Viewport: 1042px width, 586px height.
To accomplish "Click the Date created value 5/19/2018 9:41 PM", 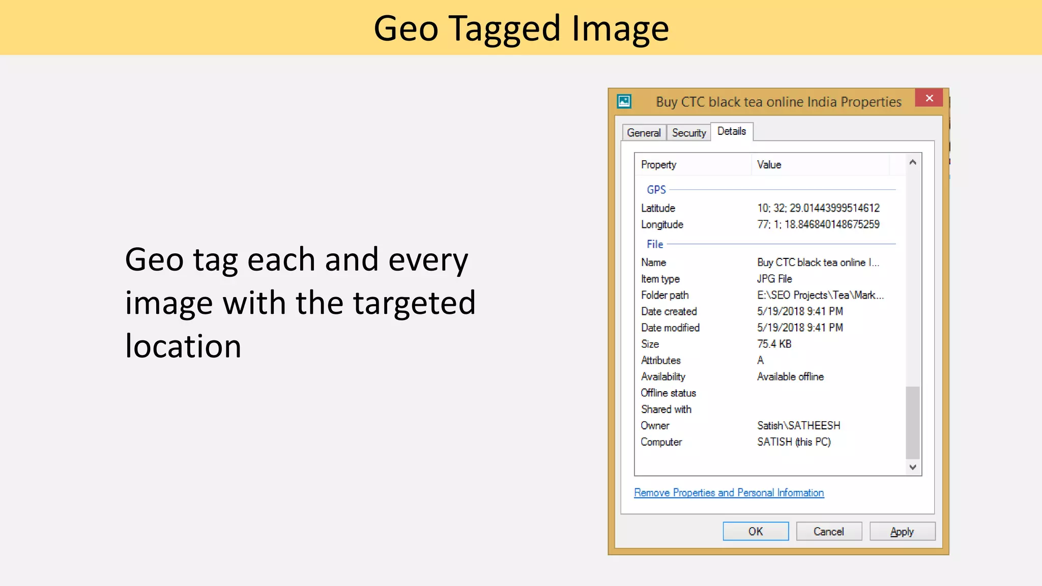I will [x=800, y=311].
